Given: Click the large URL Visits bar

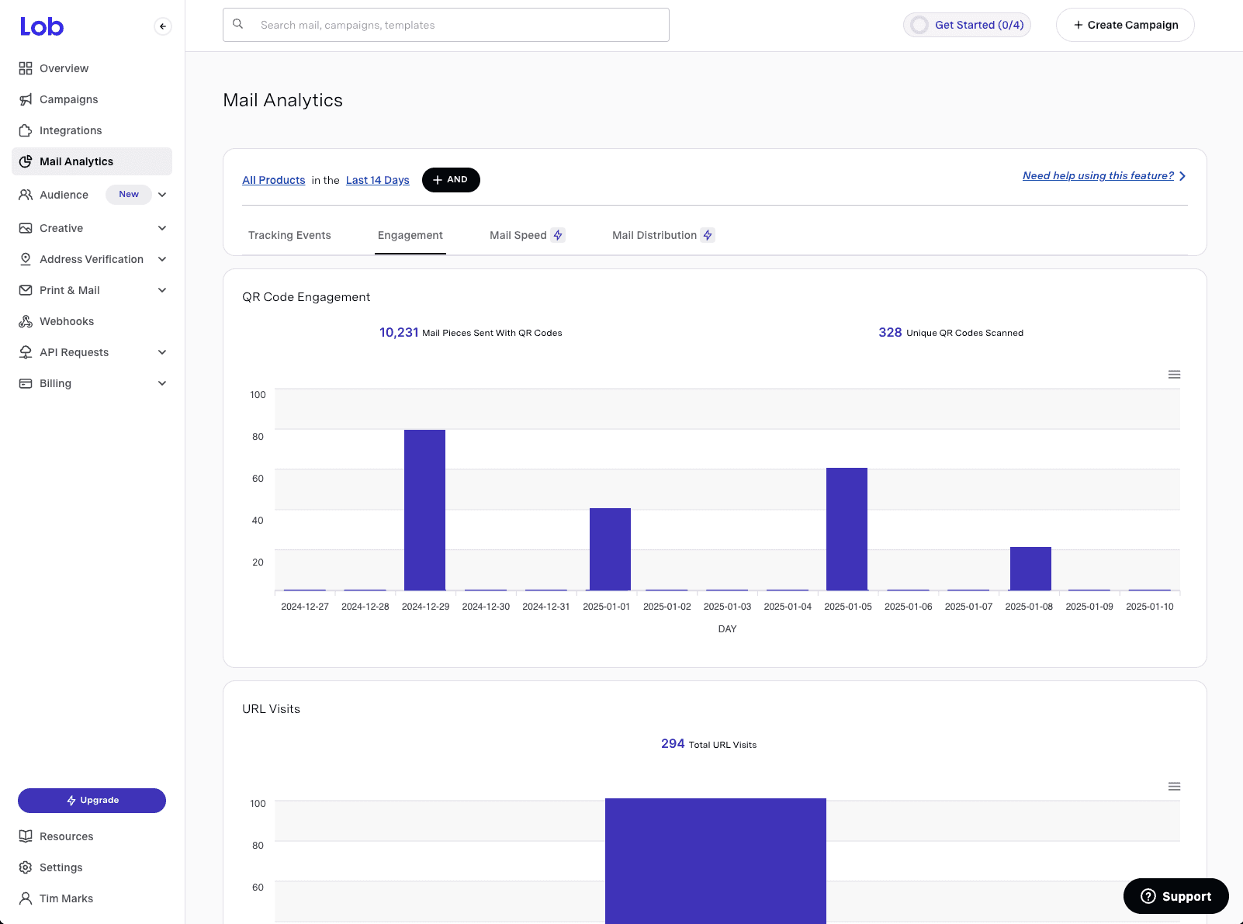Looking at the screenshot, I should pyautogui.click(x=715, y=861).
